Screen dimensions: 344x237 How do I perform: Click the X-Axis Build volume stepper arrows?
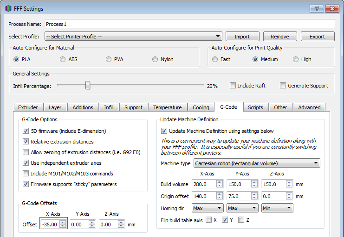(220, 184)
